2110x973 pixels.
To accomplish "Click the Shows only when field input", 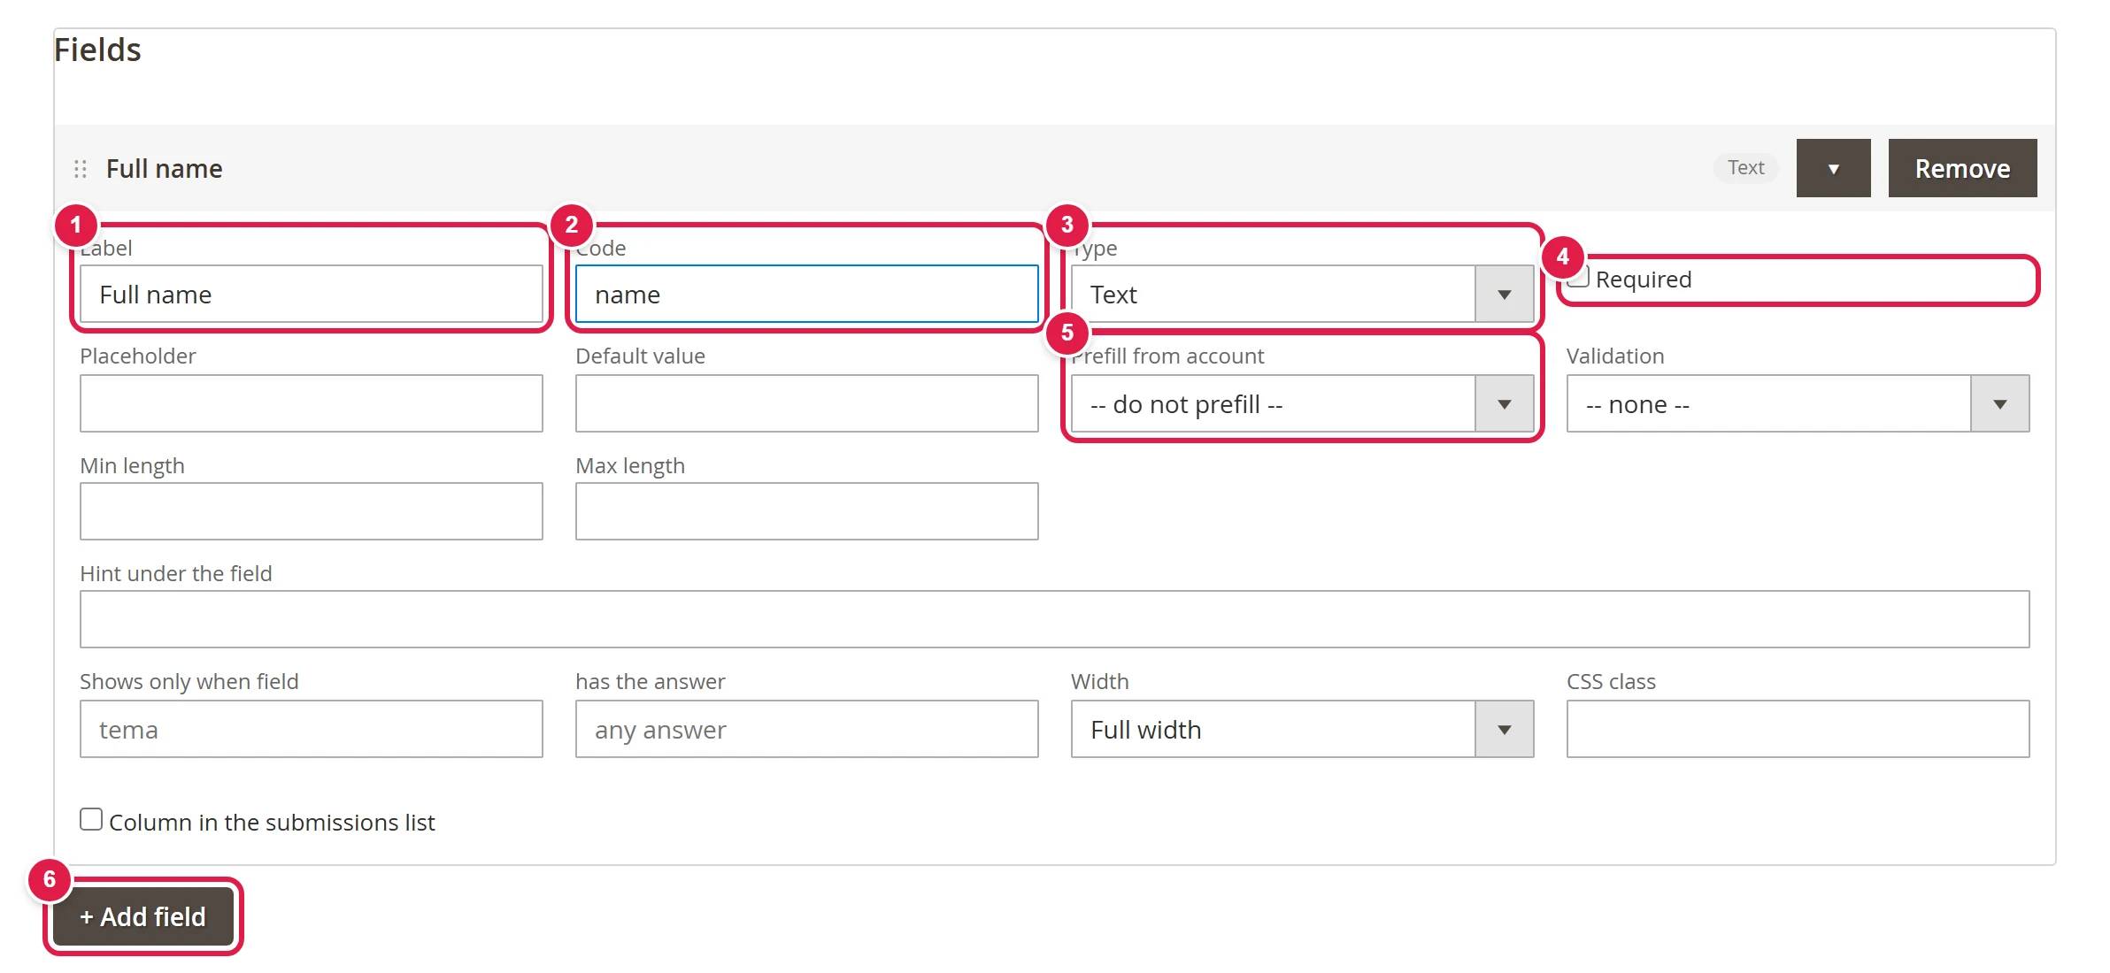I will (x=312, y=729).
